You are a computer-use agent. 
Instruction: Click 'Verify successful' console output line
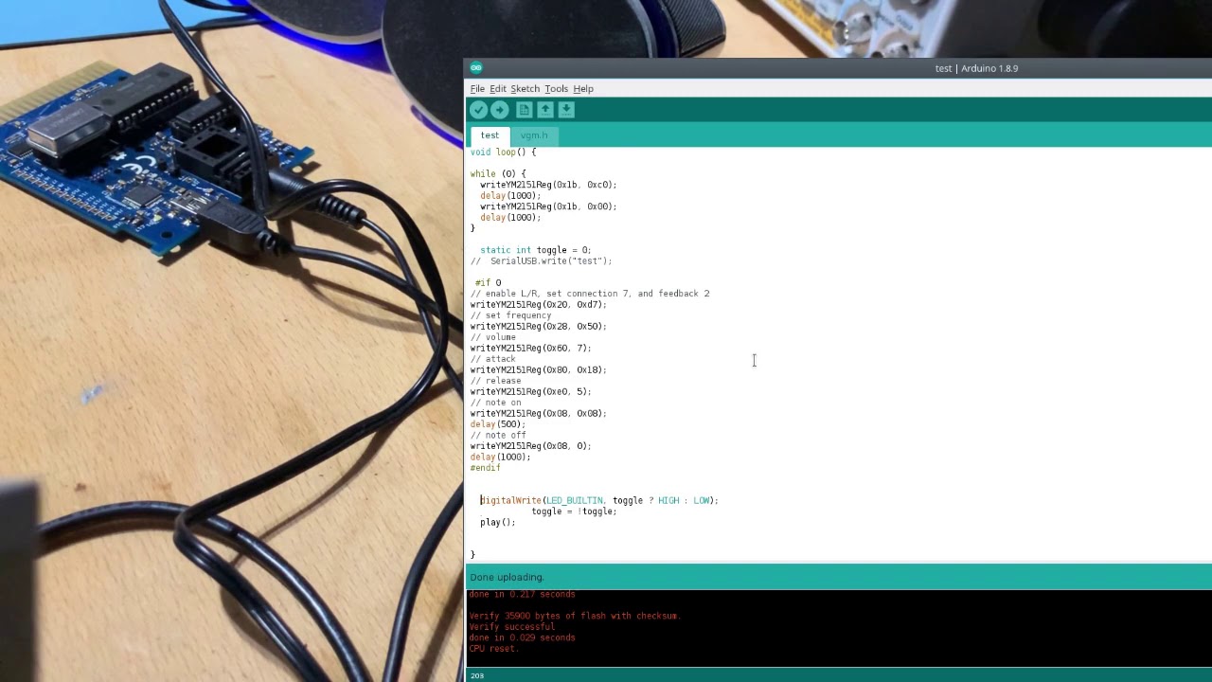pyautogui.click(x=511, y=627)
